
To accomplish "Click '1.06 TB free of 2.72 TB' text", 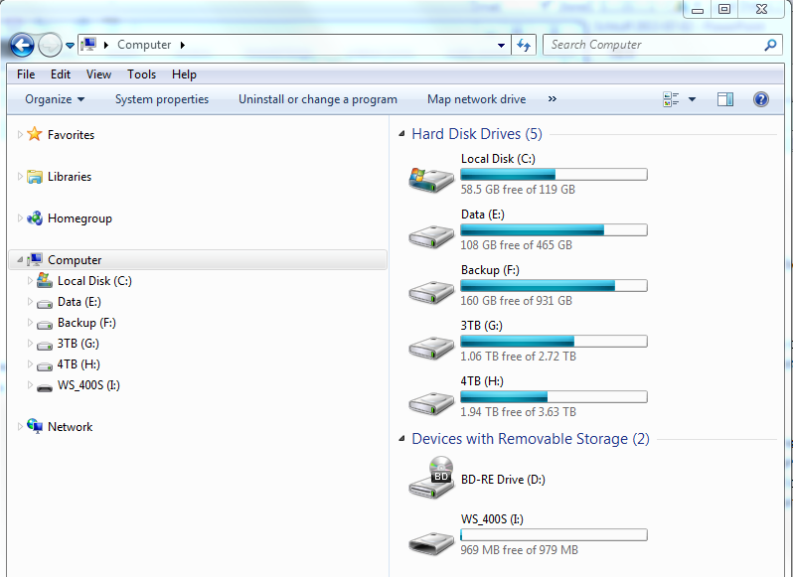I will point(518,357).
